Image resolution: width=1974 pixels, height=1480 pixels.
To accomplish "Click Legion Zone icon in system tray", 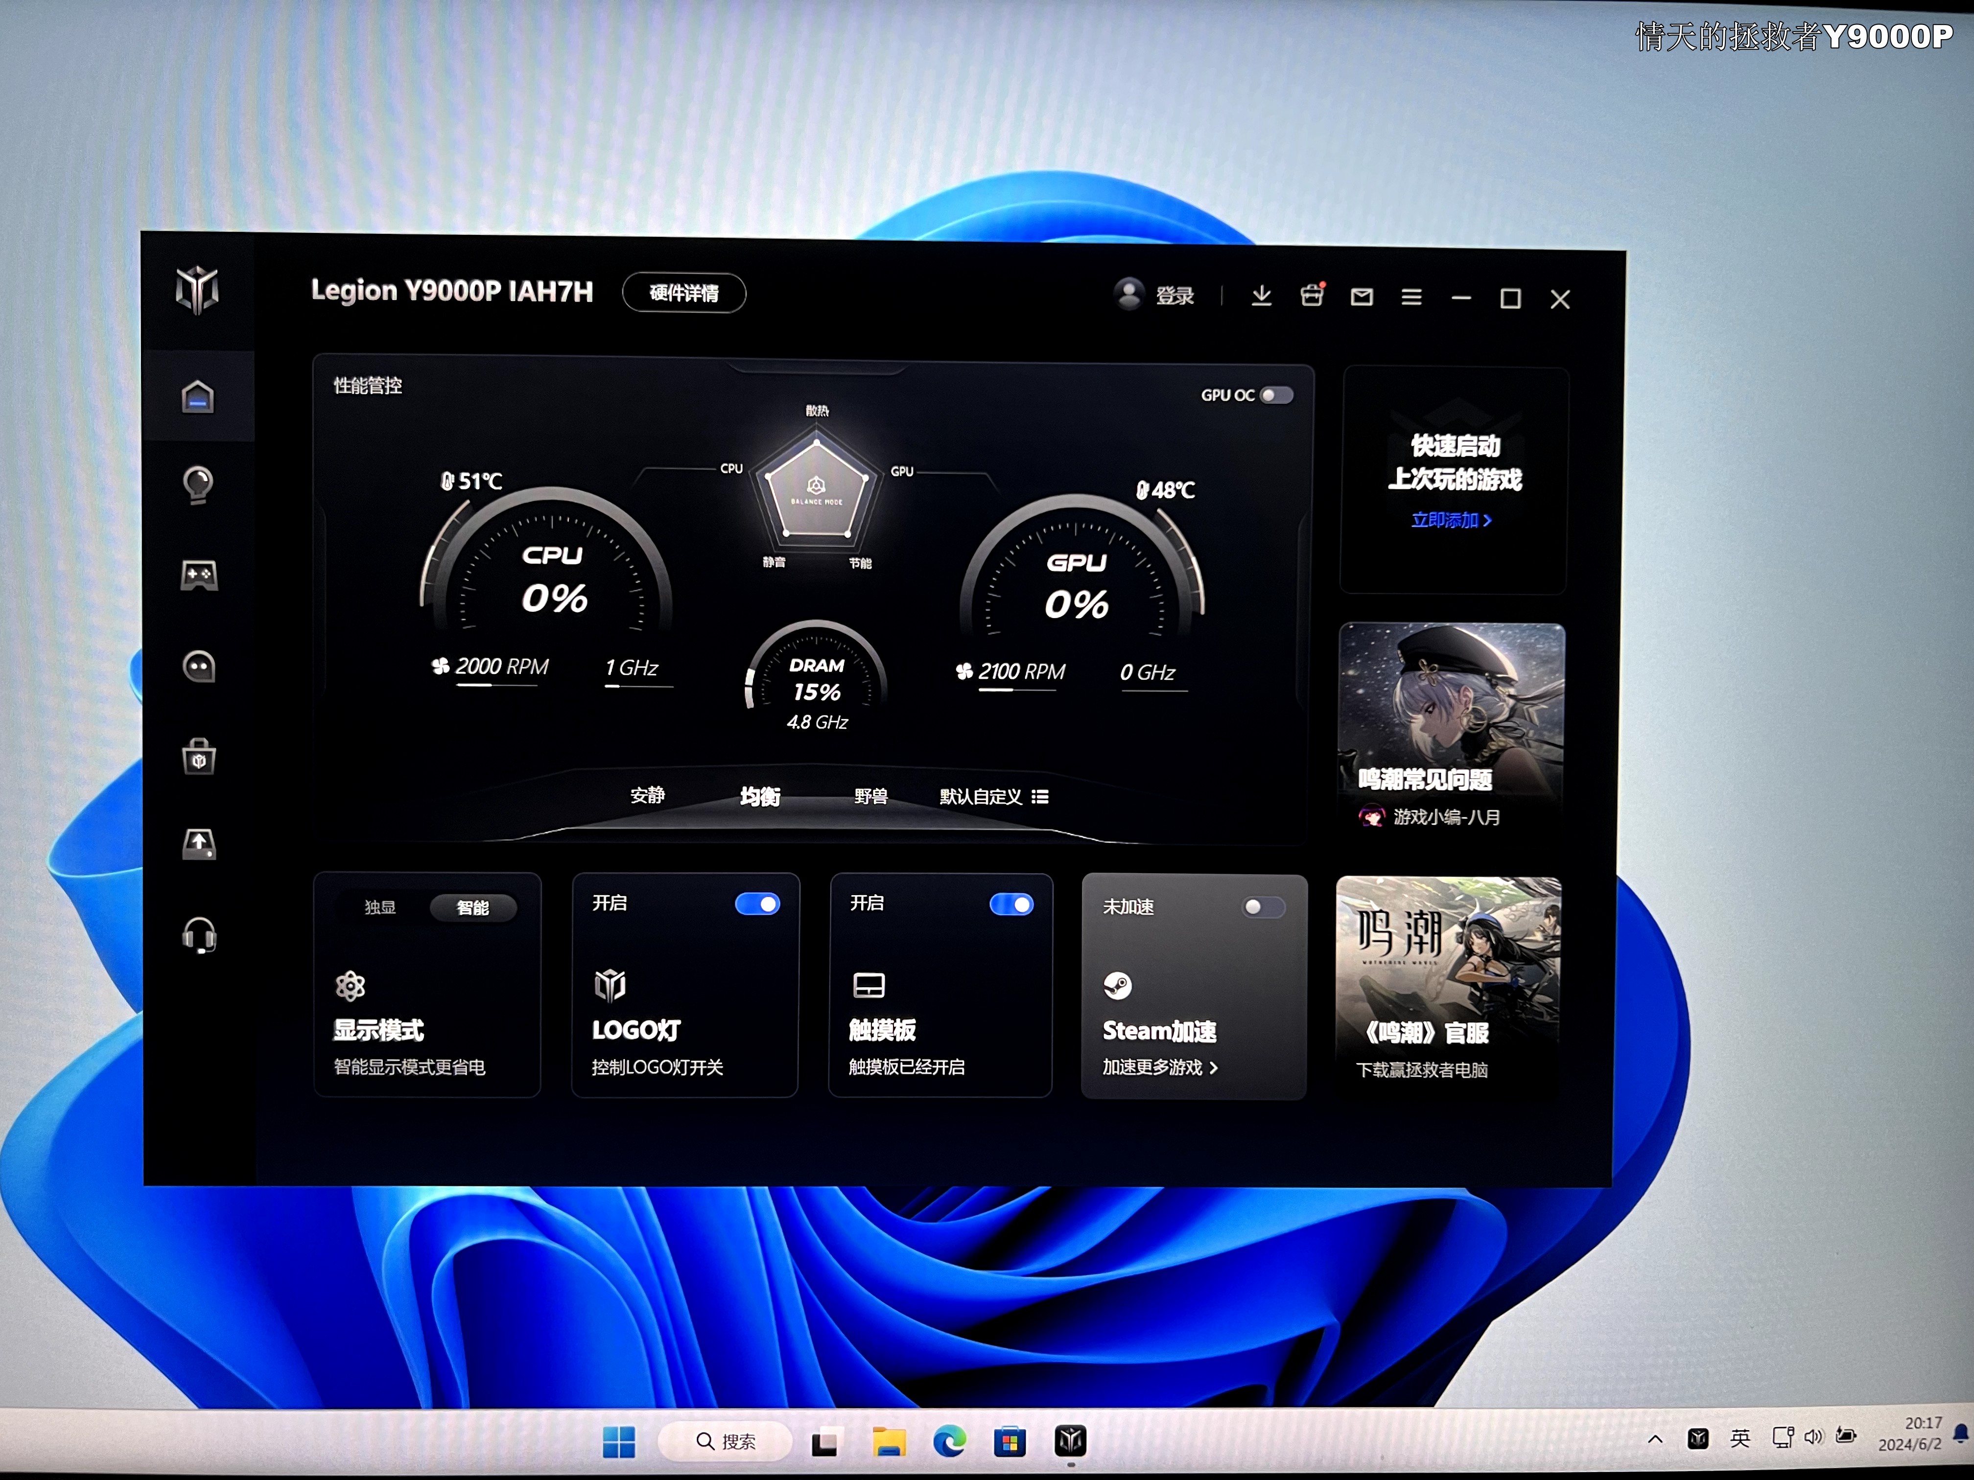I will click(x=1697, y=1438).
